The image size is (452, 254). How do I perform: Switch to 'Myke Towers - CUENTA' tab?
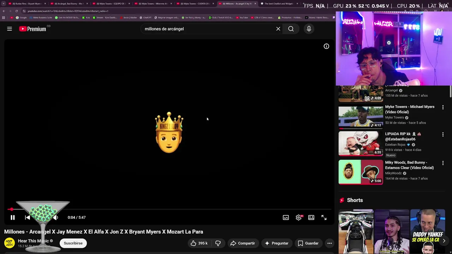point(195,4)
